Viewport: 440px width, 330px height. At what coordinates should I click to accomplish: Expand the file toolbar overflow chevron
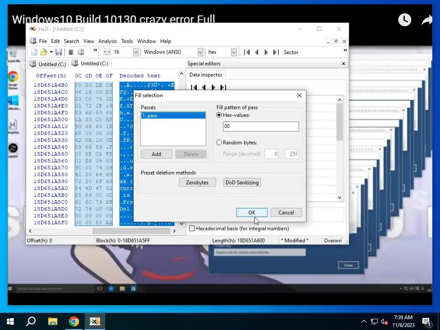[x=95, y=50]
